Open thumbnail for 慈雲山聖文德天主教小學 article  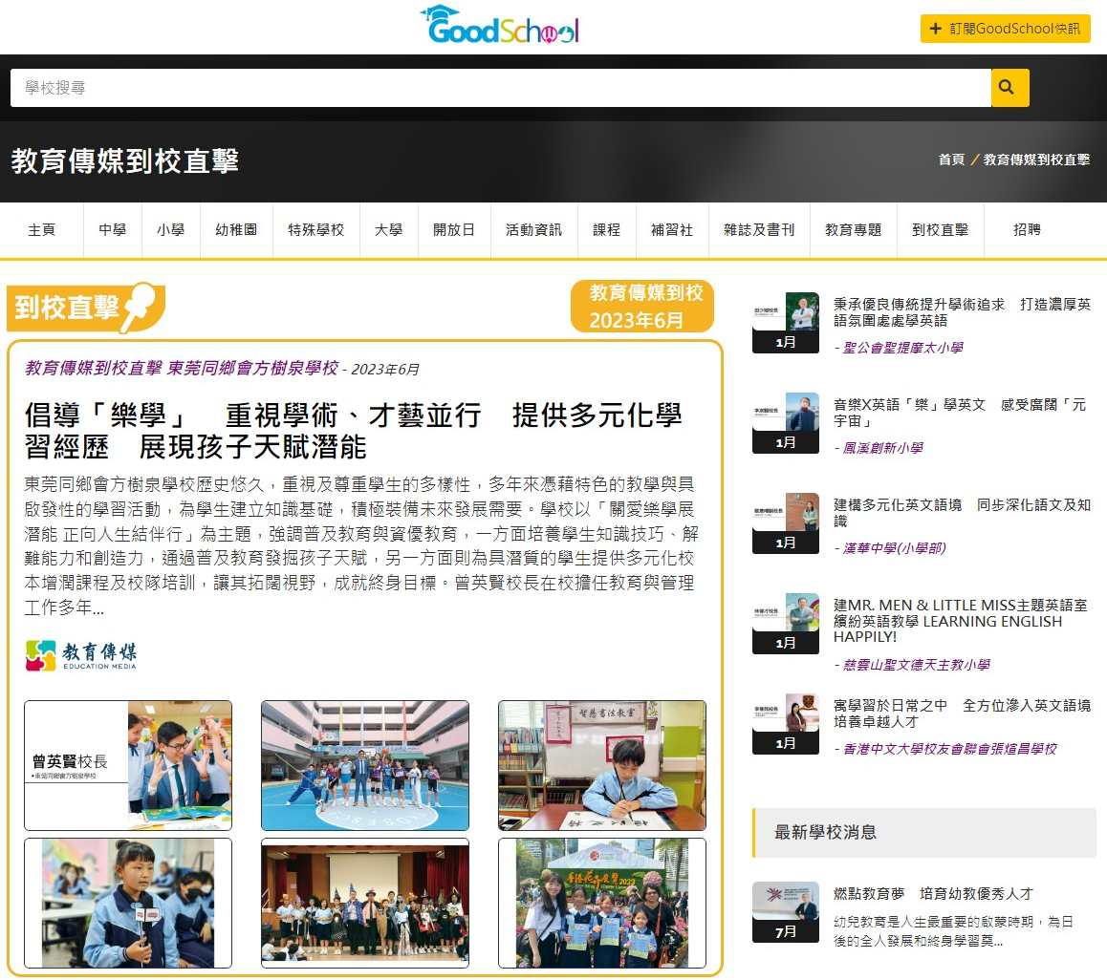(786, 623)
